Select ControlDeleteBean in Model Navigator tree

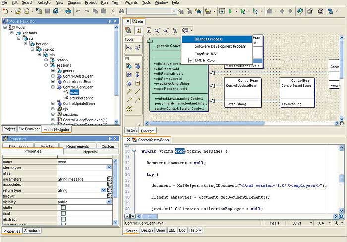point(78,76)
